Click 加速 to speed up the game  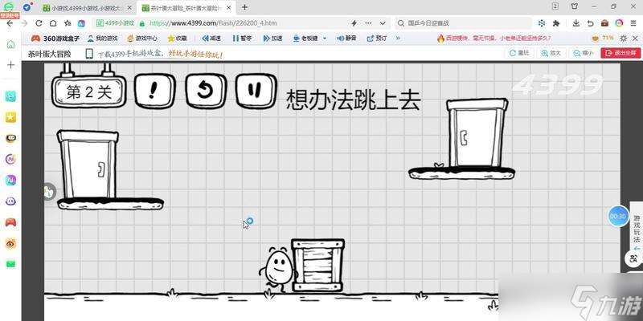(272, 38)
